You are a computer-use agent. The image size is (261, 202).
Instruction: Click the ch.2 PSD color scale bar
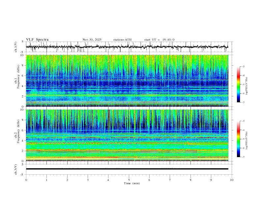coord(239,139)
